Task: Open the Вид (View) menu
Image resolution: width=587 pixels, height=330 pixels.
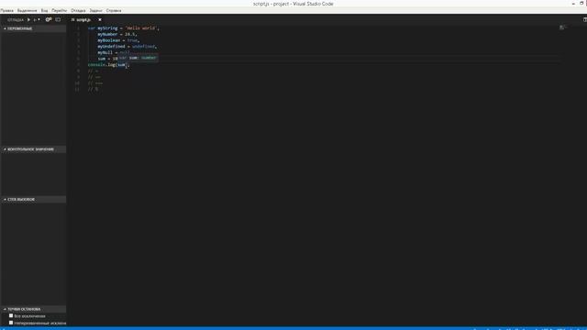Action: (x=44, y=10)
